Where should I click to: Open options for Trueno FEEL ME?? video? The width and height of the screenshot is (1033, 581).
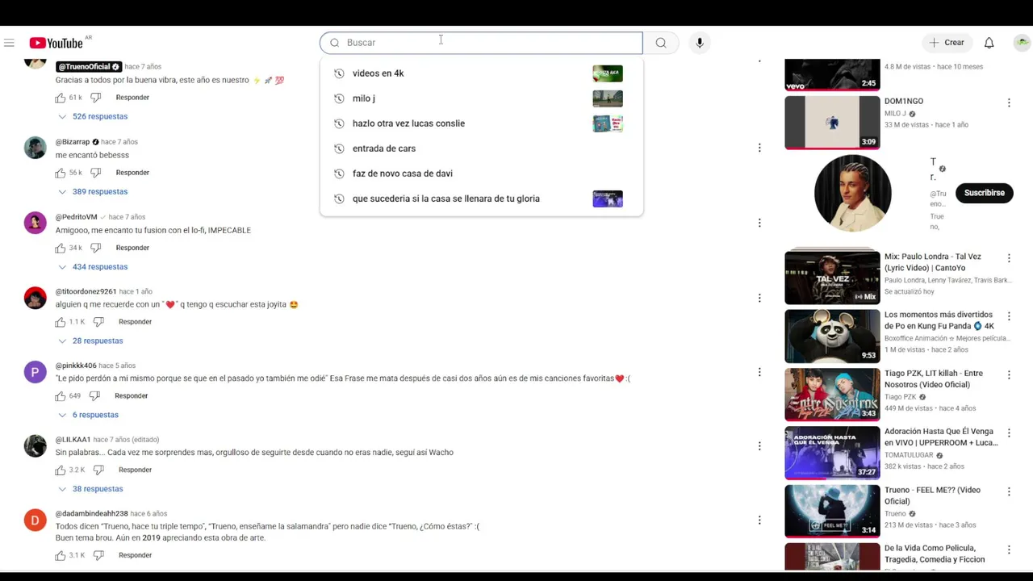1009,491
